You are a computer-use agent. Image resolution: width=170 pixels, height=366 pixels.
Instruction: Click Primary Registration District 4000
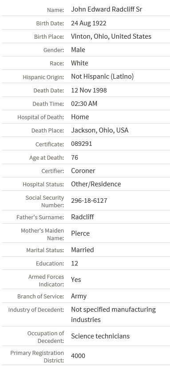pyautogui.click(x=78, y=356)
